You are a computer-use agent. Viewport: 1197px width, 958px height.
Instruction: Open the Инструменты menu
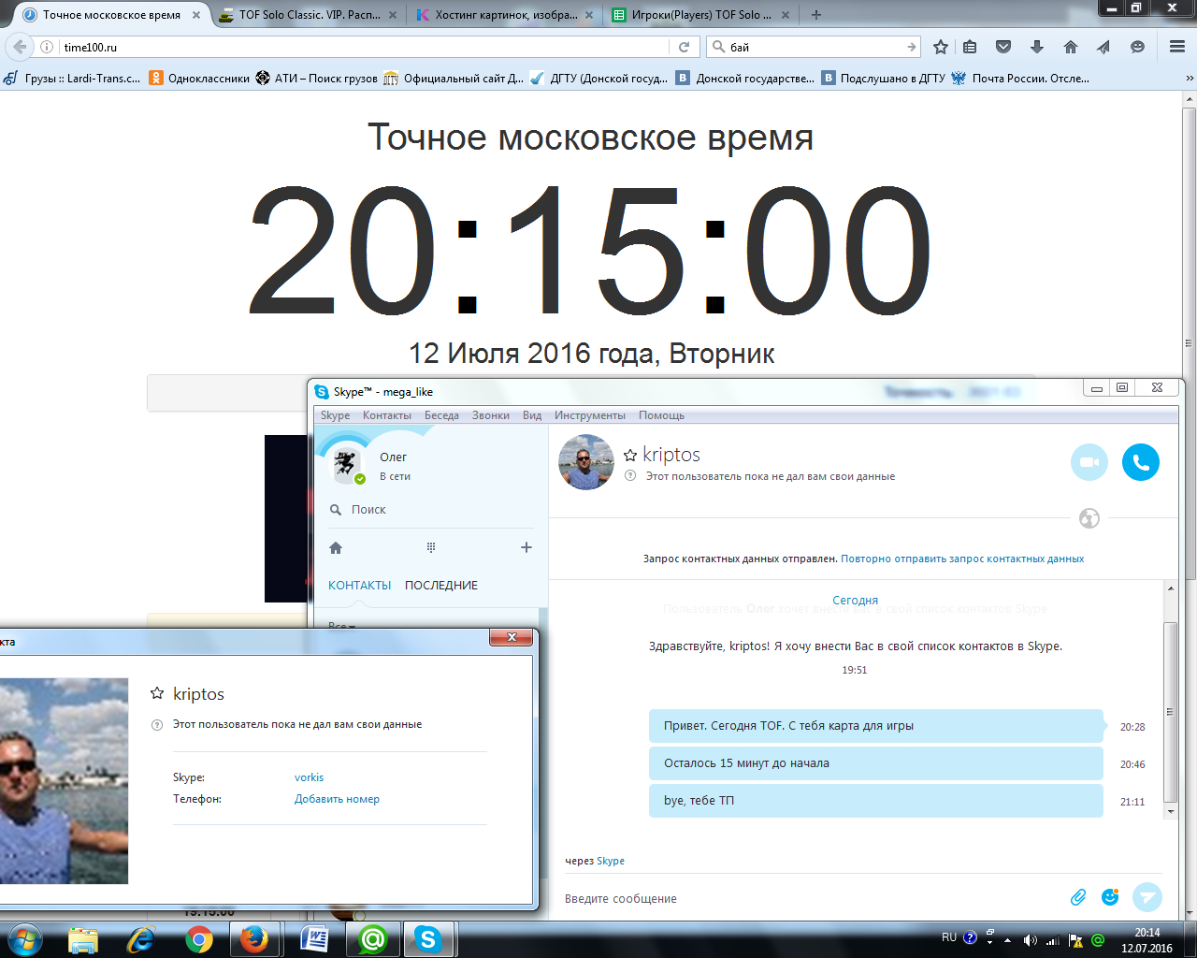(589, 415)
